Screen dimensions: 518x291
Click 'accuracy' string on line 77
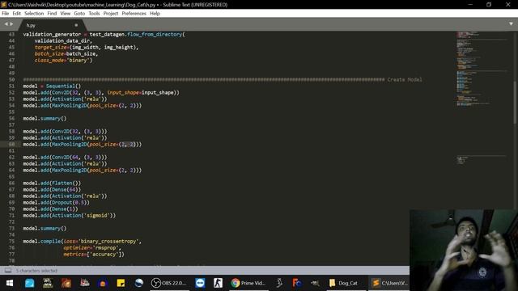click(104, 255)
